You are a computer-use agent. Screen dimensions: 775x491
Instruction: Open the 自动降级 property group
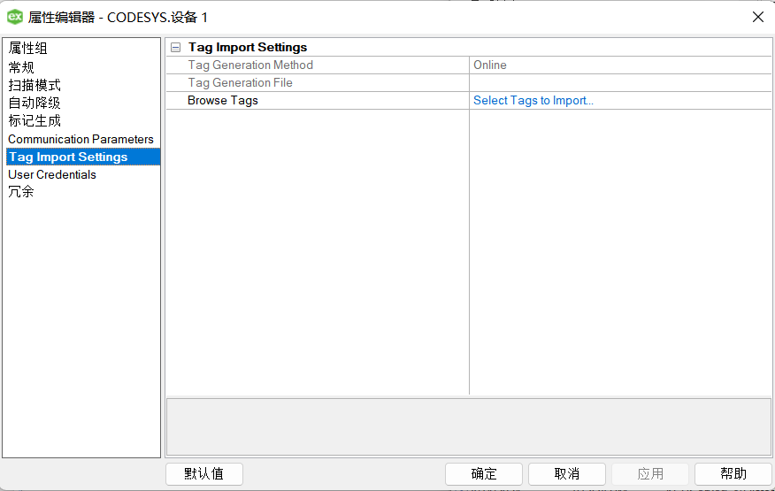[x=35, y=103]
